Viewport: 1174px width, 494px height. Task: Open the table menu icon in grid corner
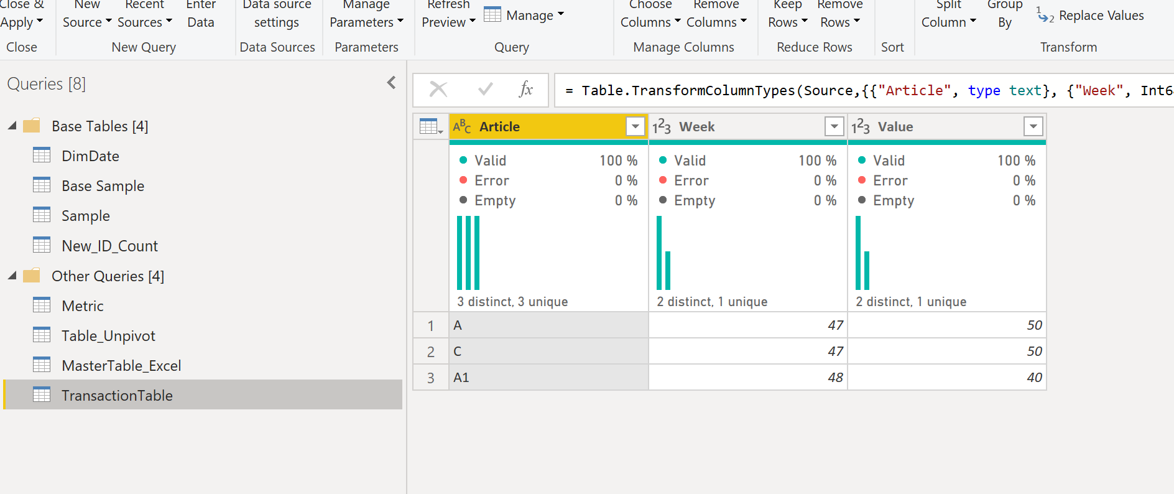pyautogui.click(x=431, y=126)
